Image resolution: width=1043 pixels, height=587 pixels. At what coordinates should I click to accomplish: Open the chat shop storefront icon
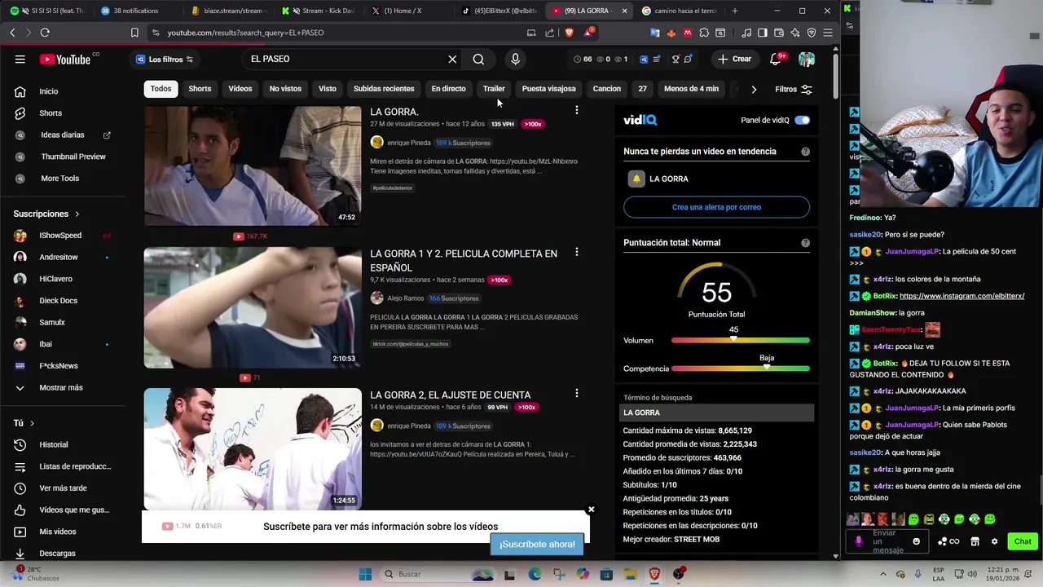(975, 541)
